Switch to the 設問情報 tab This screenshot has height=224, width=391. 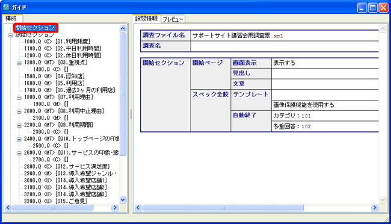point(146,18)
